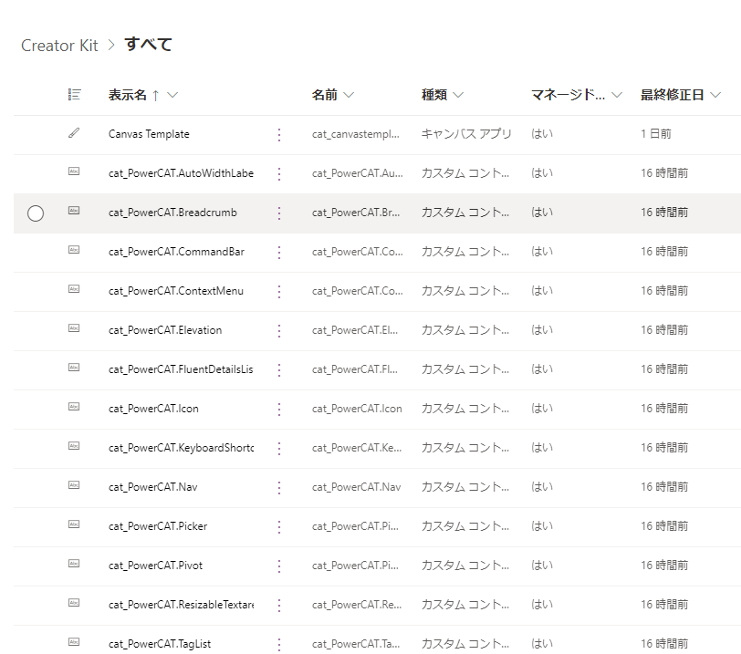Open the Canvas Template item
Image resolution: width=741 pixels, height=654 pixels.
[149, 134]
